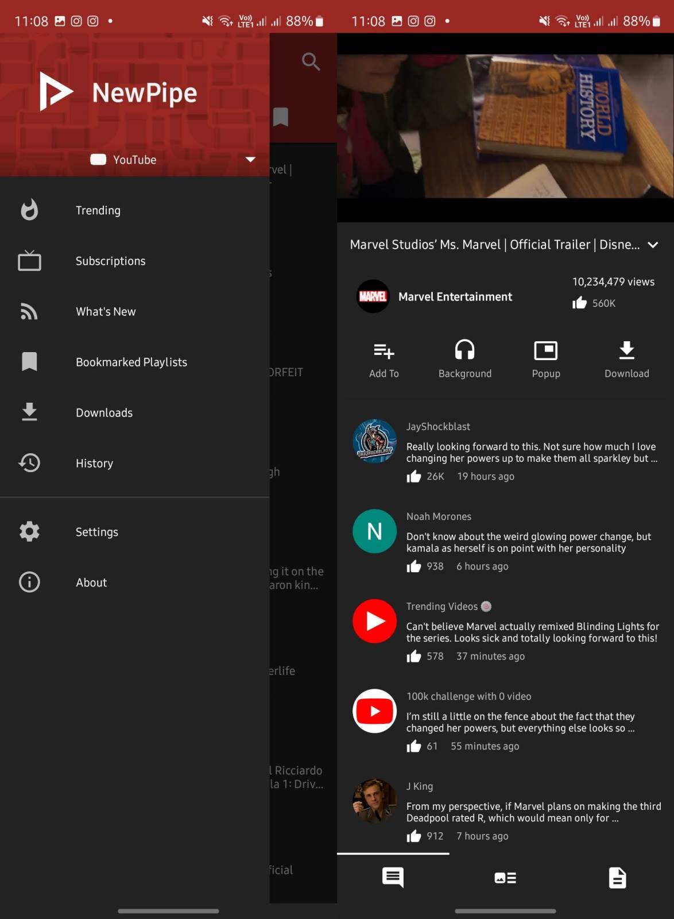The image size is (674, 919).
Task: Expand the YouTube service selector dropdown
Action: (250, 160)
